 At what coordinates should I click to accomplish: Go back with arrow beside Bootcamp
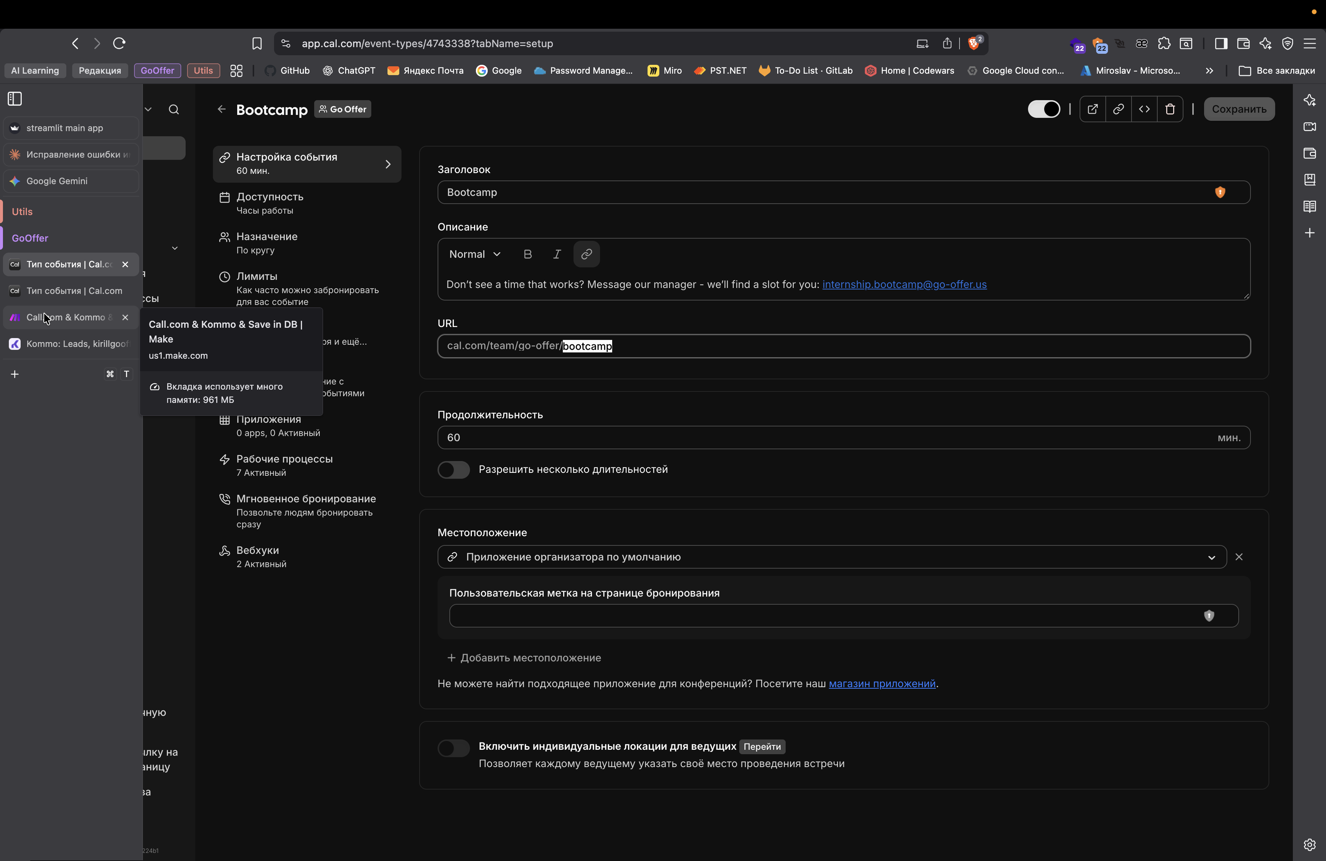pos(222,109)
